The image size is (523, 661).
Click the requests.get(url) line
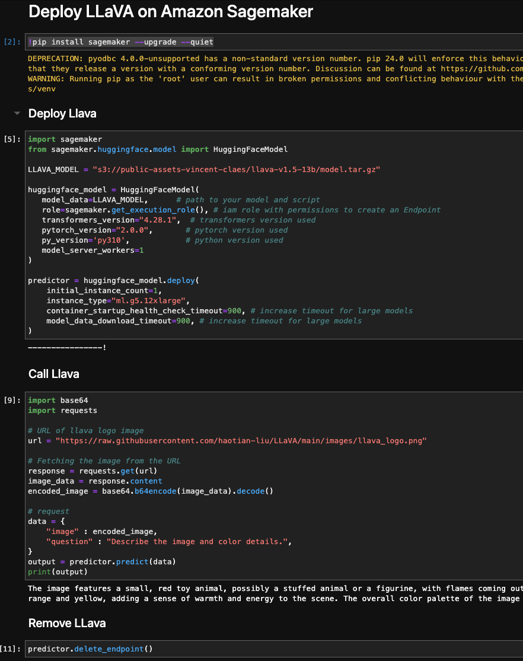click(93, 471)
